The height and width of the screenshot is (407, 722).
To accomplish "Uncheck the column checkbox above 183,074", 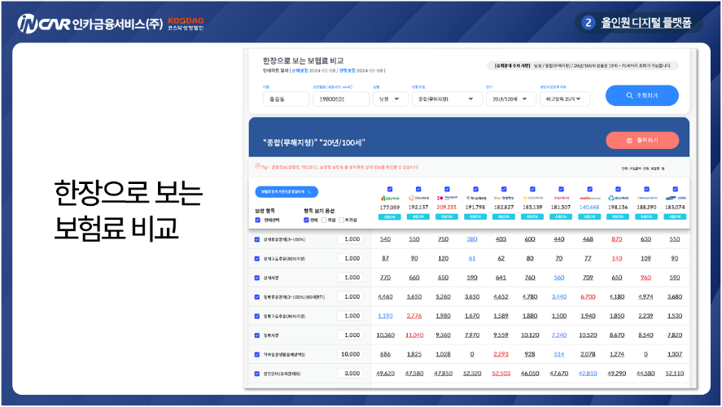I will [x=676, y=189].
